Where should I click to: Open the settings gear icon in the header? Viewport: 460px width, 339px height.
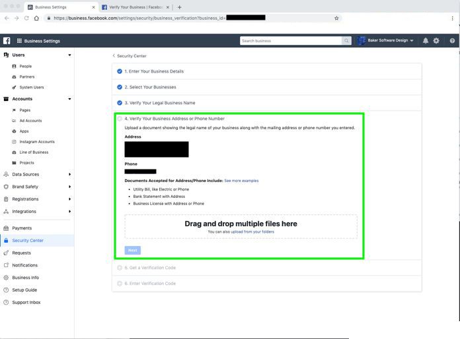coord(436,41)
